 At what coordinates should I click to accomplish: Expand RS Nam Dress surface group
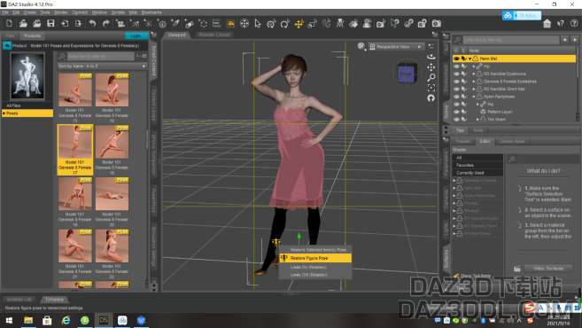tap(454, 234)
